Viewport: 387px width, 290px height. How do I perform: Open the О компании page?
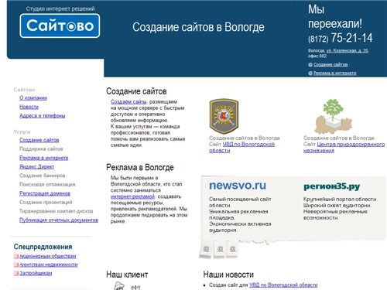coord(33,98)
